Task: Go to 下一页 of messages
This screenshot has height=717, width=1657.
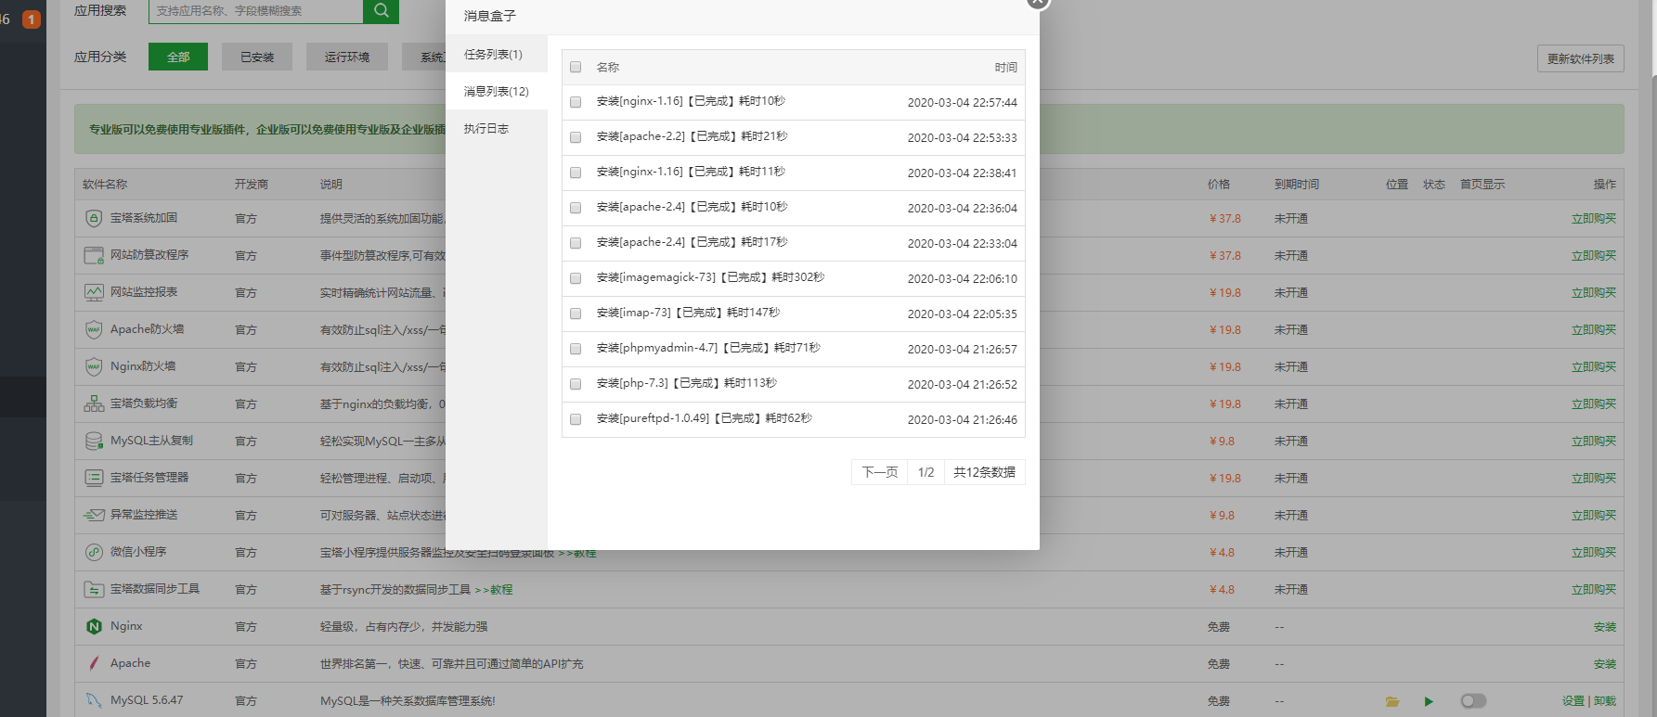Action: tap(880, 472)
